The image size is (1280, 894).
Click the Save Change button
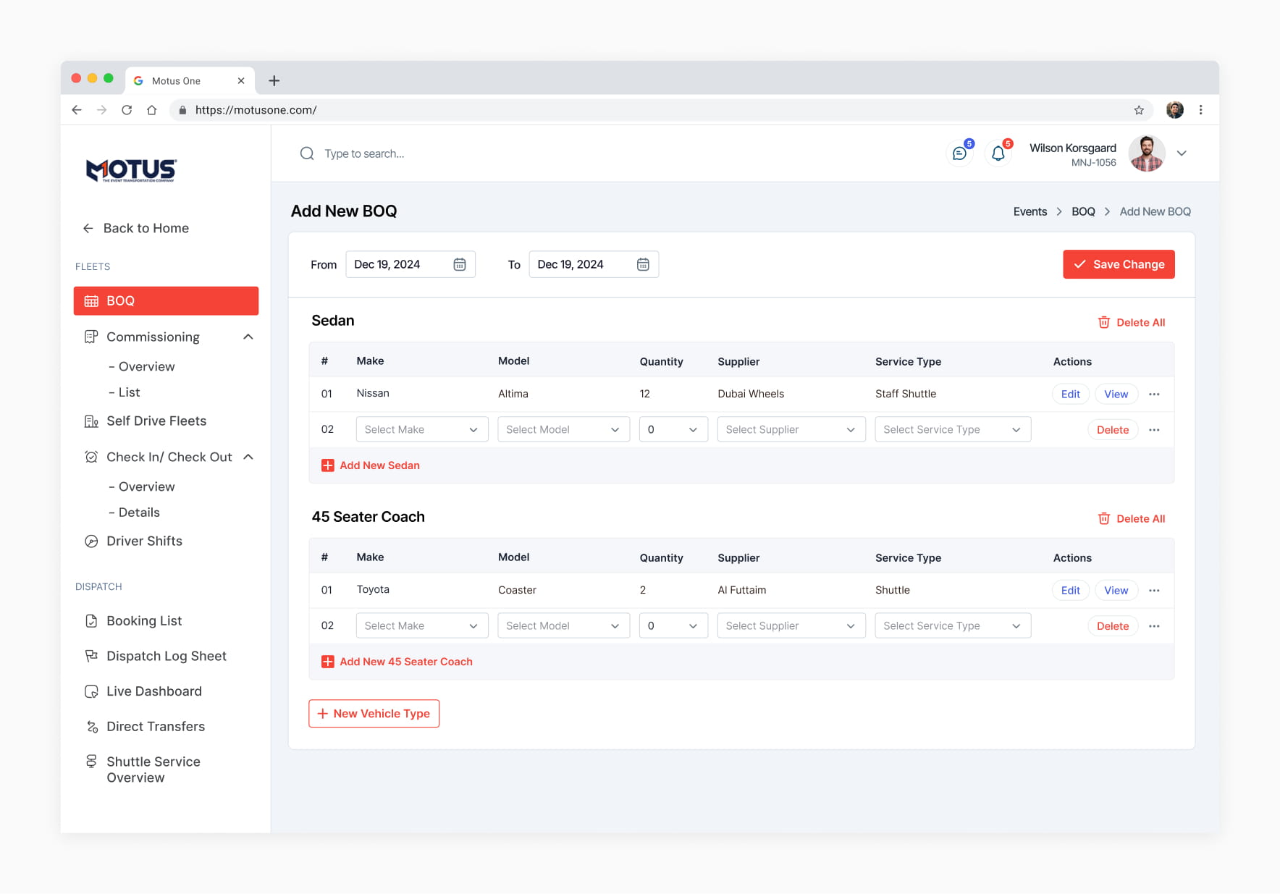click(x=1119, y=264)
